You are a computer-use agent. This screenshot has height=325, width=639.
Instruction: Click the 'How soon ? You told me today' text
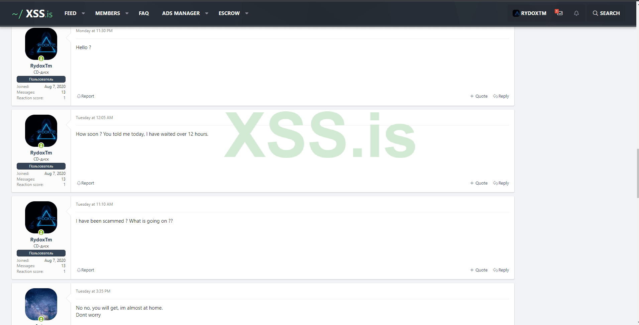pos(142,134)
